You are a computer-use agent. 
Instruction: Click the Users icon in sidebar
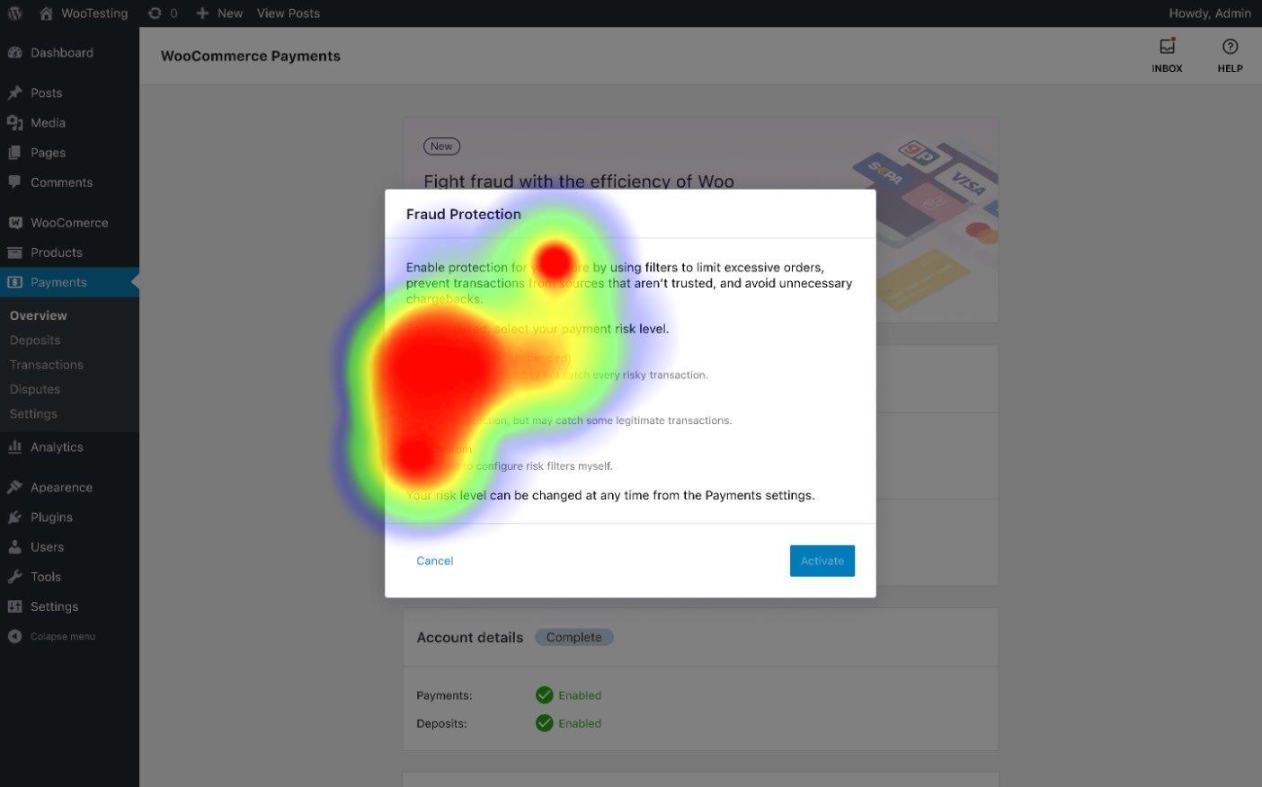coord(15,547)
